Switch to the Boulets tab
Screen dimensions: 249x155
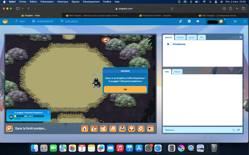[x=191, y=37]
